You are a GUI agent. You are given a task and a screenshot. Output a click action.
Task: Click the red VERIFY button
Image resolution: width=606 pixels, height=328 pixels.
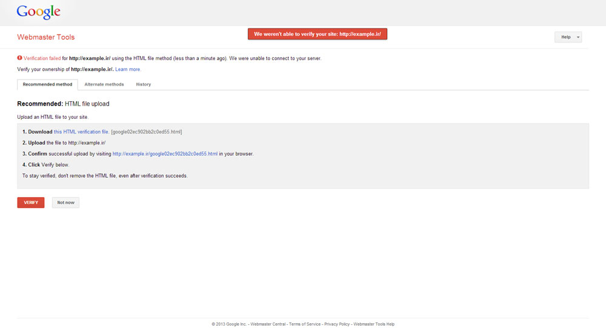(x=31, y=202)
